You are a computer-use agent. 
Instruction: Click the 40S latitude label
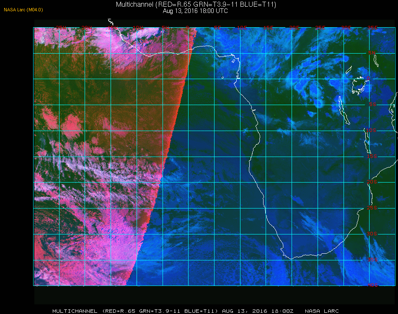(x=372, y=286)
